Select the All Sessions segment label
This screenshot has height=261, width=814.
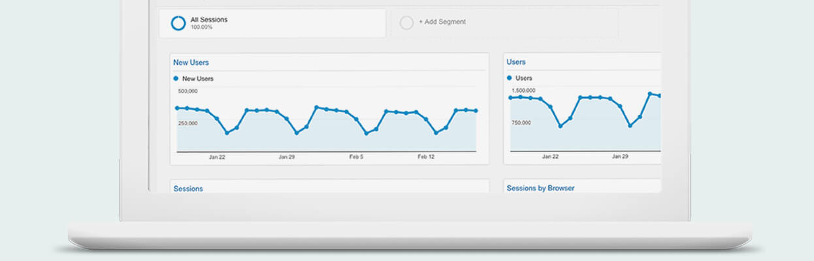(208, 20)
